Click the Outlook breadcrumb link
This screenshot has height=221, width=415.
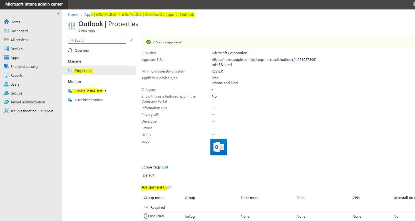pos(187,14)
